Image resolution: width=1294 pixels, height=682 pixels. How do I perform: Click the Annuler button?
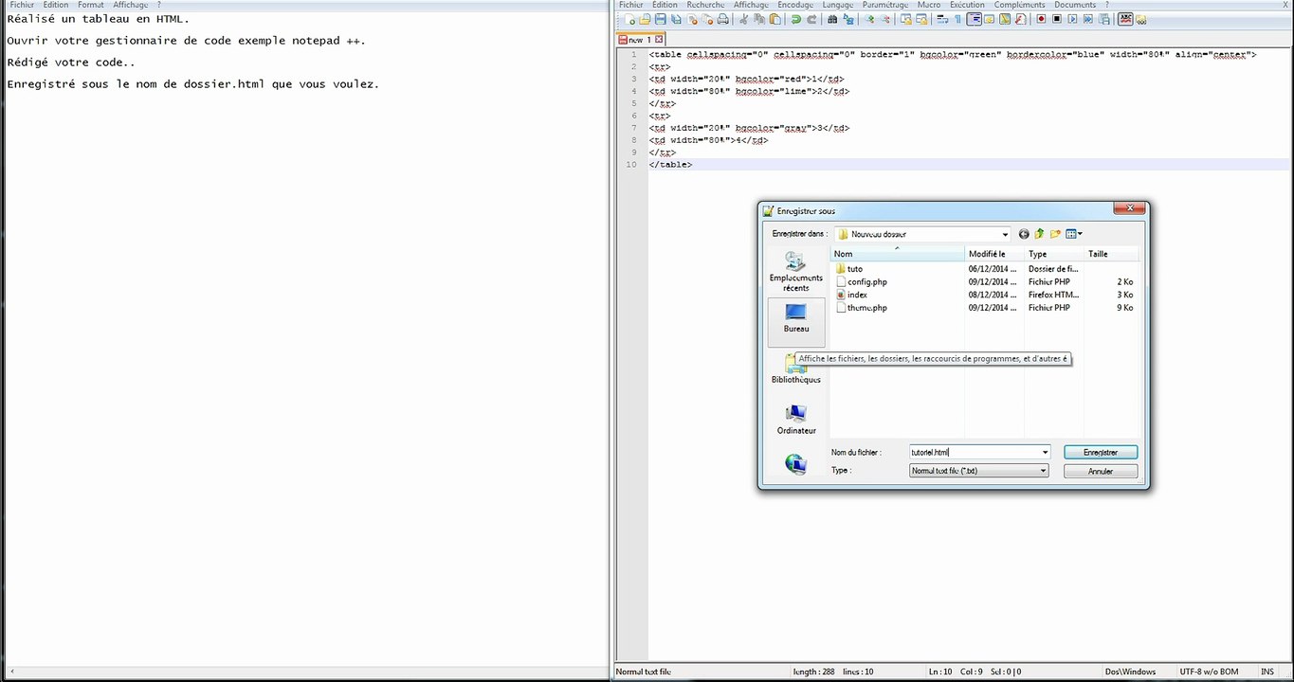pos(1101,471)
